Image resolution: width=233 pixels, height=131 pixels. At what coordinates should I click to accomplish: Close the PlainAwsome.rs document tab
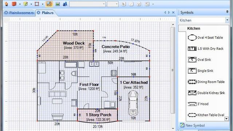pyautogui.click(x=6, y=13)
